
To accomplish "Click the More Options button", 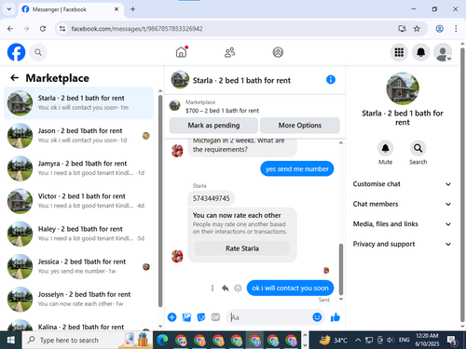I will pos(300,126).
